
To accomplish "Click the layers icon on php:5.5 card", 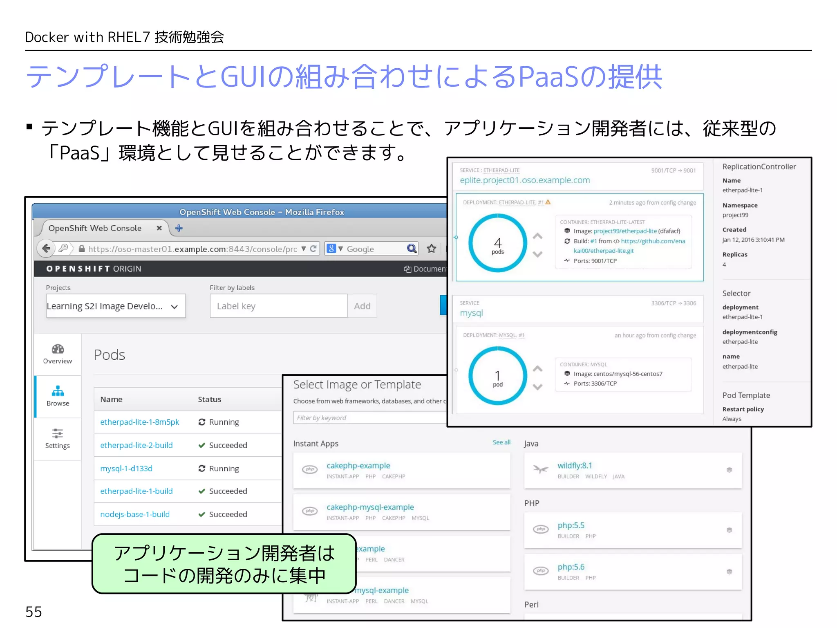I will [729, 530].
